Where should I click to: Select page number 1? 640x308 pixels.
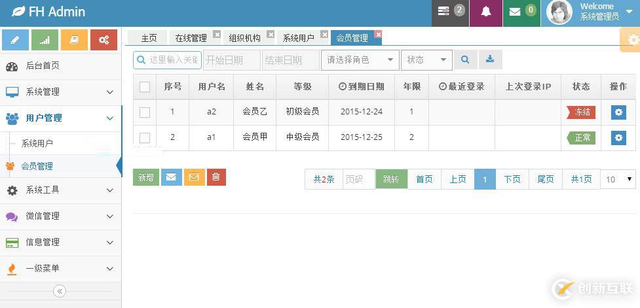(x=485, y=179)
